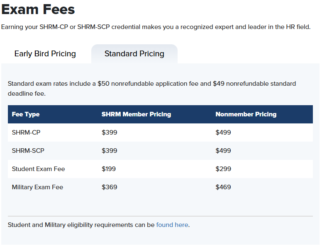Screen dimensions: 322x246
Task: Click the $369 military member price
Action: click(x=109, y=187)
